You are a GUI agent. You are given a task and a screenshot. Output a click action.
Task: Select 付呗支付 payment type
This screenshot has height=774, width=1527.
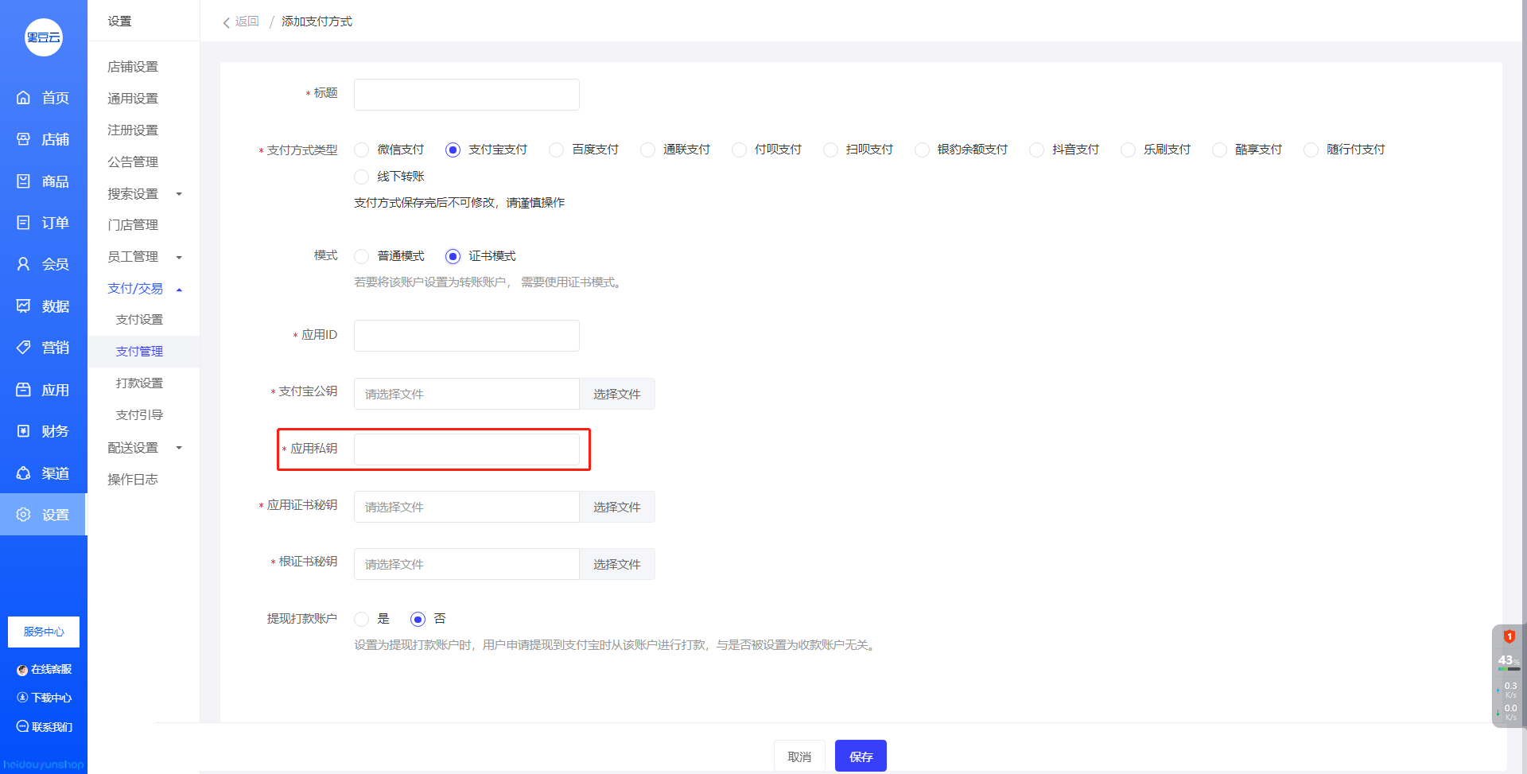(x=740, y=150)
